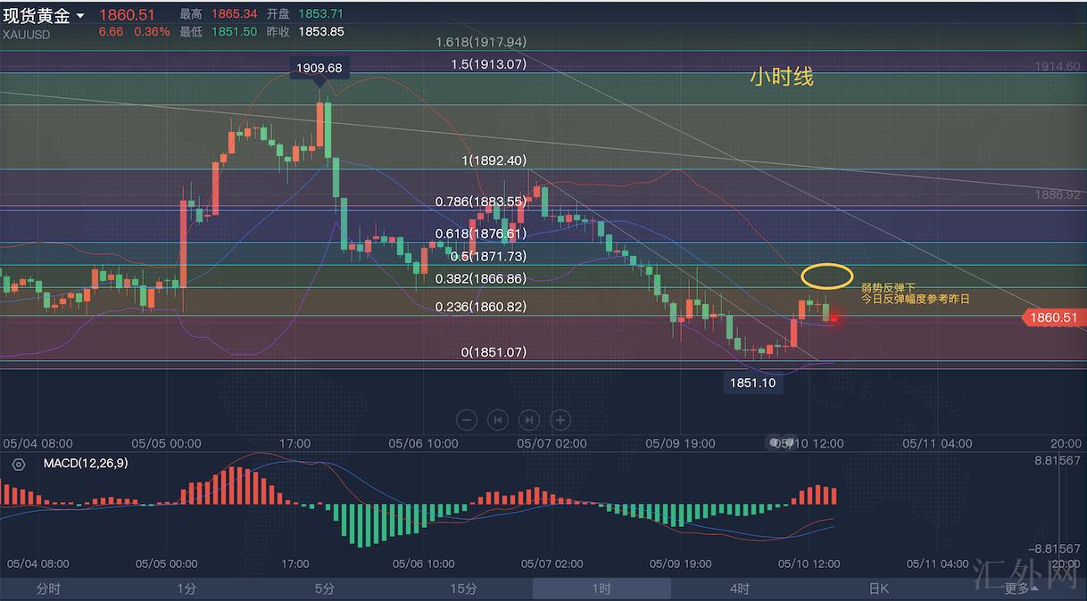Viewport: 1087px width, 601px height.
Task: Switch to the 5分 timeframe tab
Action: point(325,589)
